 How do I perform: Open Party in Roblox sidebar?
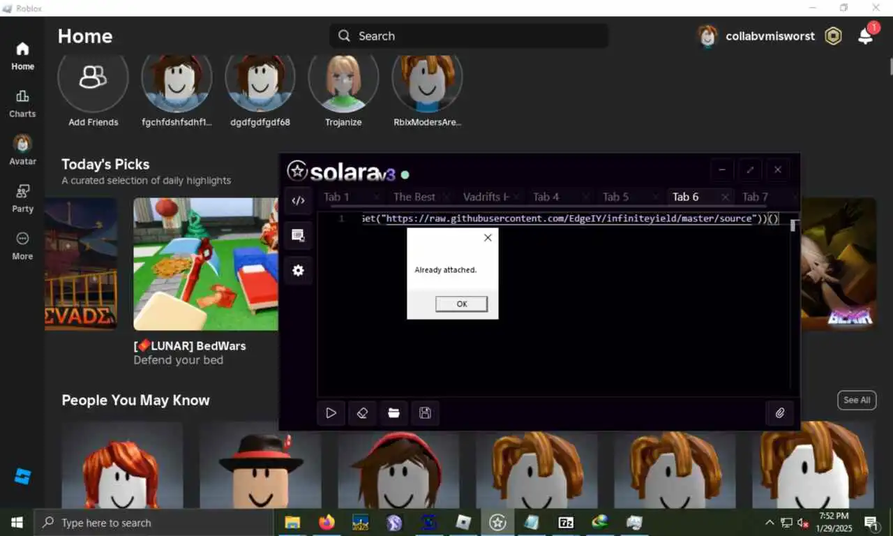[22, 198]
